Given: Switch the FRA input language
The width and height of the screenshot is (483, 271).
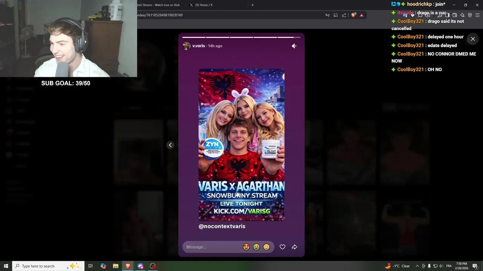Looking at the screenshot, I should [449, 266].
